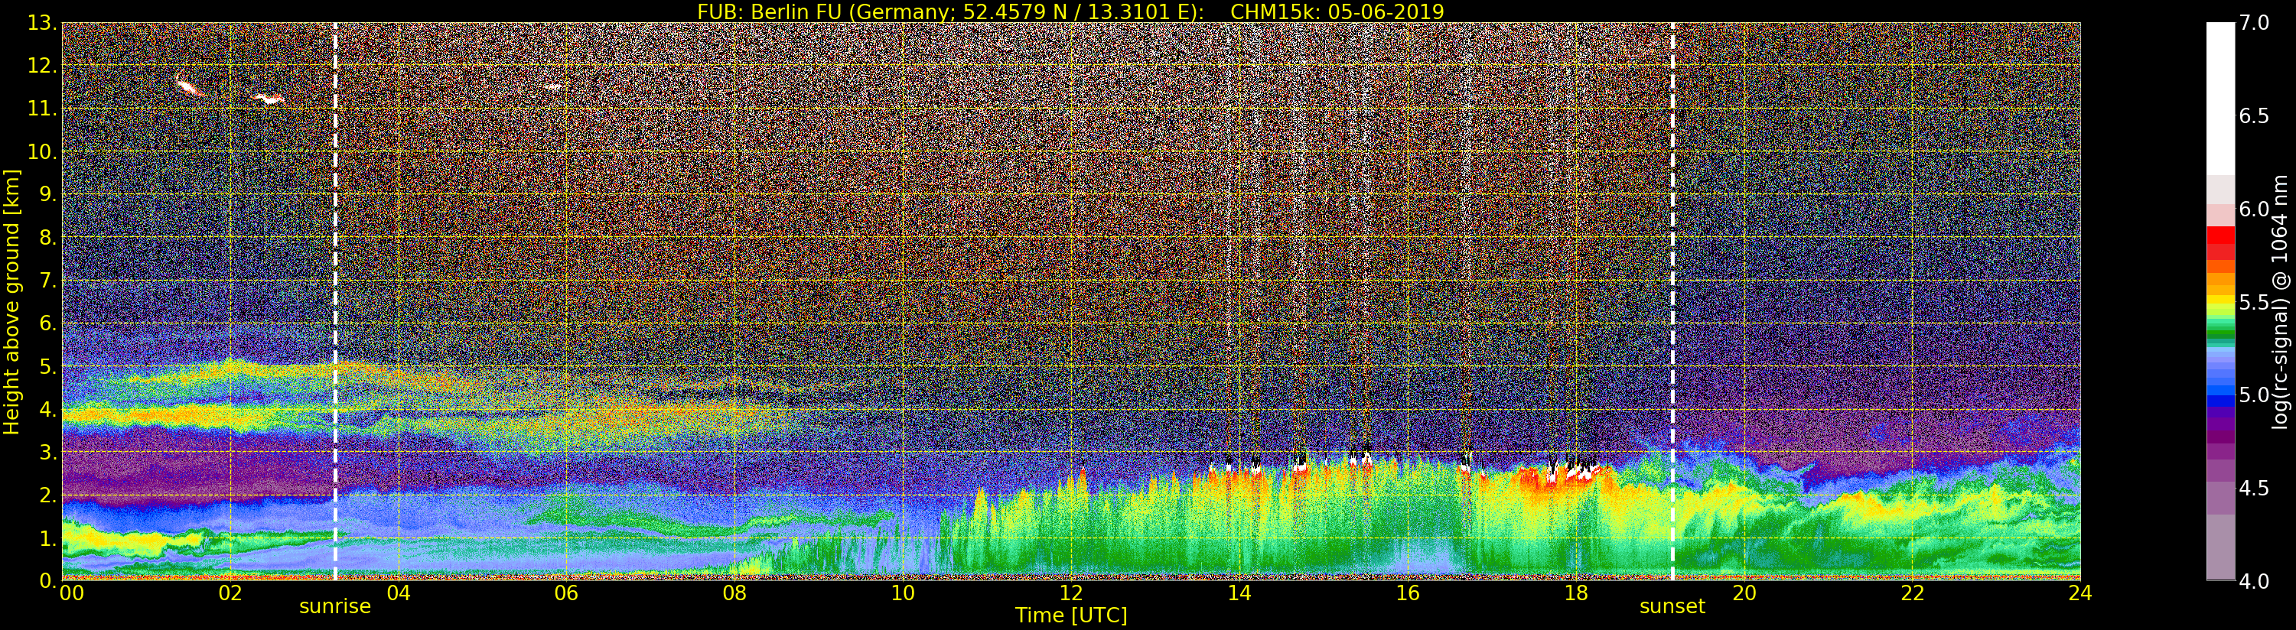This screenshot has height=630, width=2296.
Task: Click the colorbar tick label '4.5'
Action: click(x=2255, y=489)
